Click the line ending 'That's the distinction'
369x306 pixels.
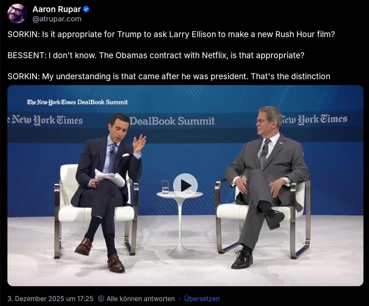(x=169, y=76)
